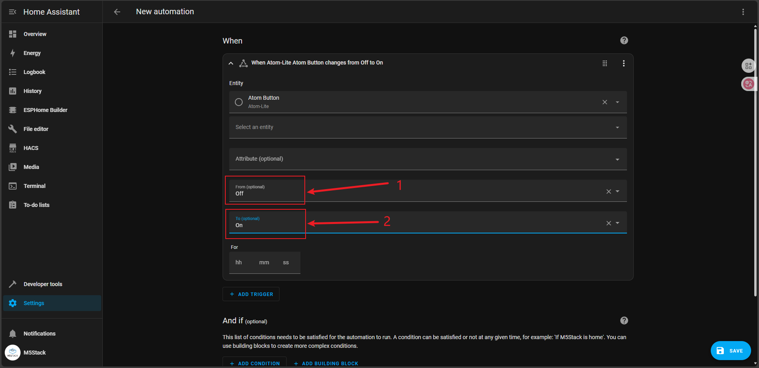Click the ADD BUILDING BLOCK button
The height and width of the screenshot is (368, 759).
tap(326, 363)
